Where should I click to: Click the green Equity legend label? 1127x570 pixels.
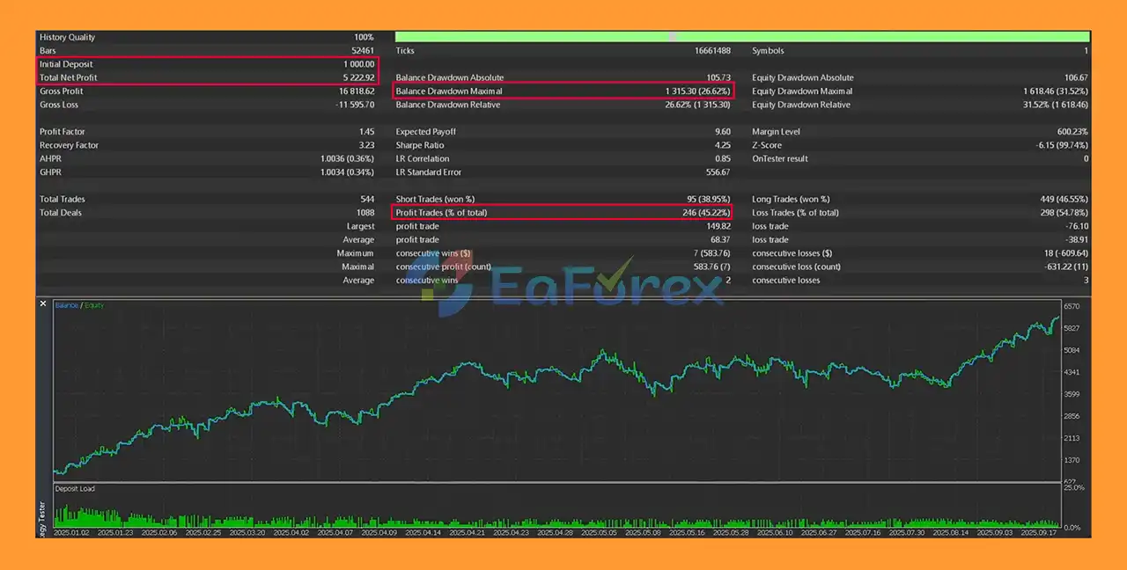(x=94, y=305)
